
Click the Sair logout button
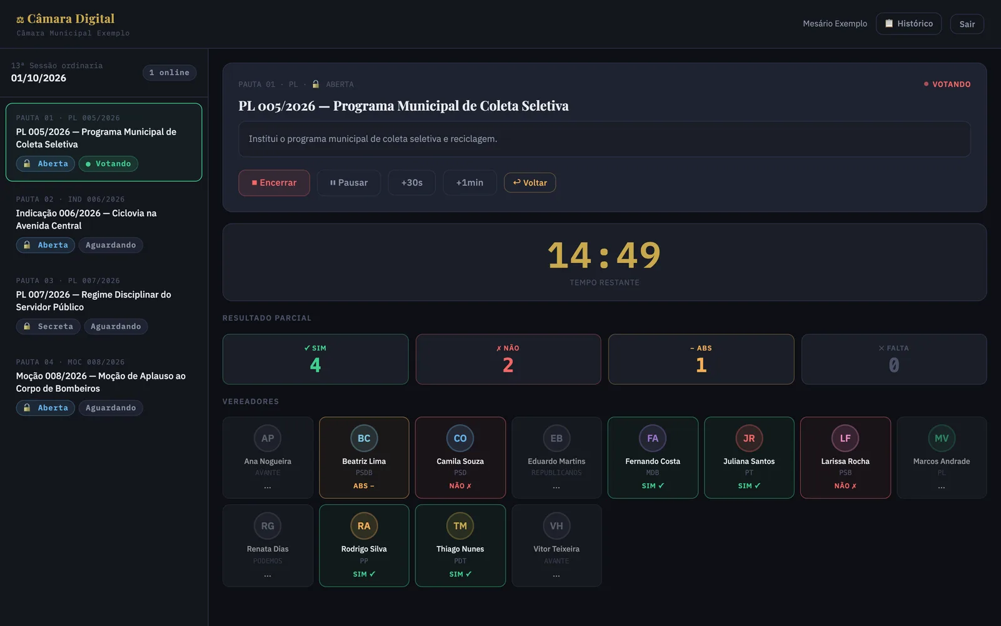pos(967,24)
